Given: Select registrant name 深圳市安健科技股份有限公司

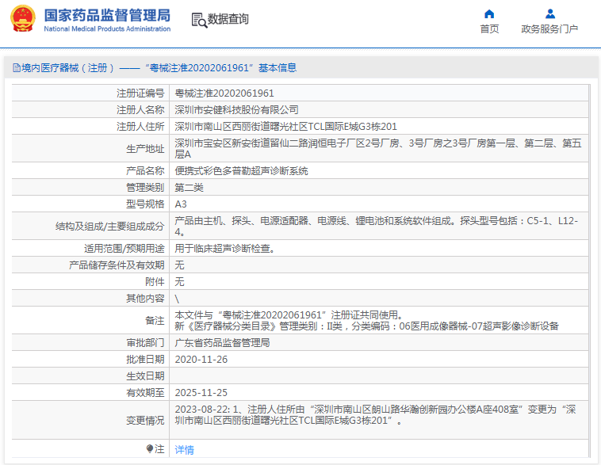Looking at the screenshot, I should coord(236,110).
